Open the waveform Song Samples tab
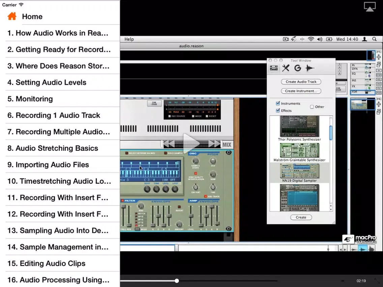The image size is (383, 287). (x=310, y=68)
